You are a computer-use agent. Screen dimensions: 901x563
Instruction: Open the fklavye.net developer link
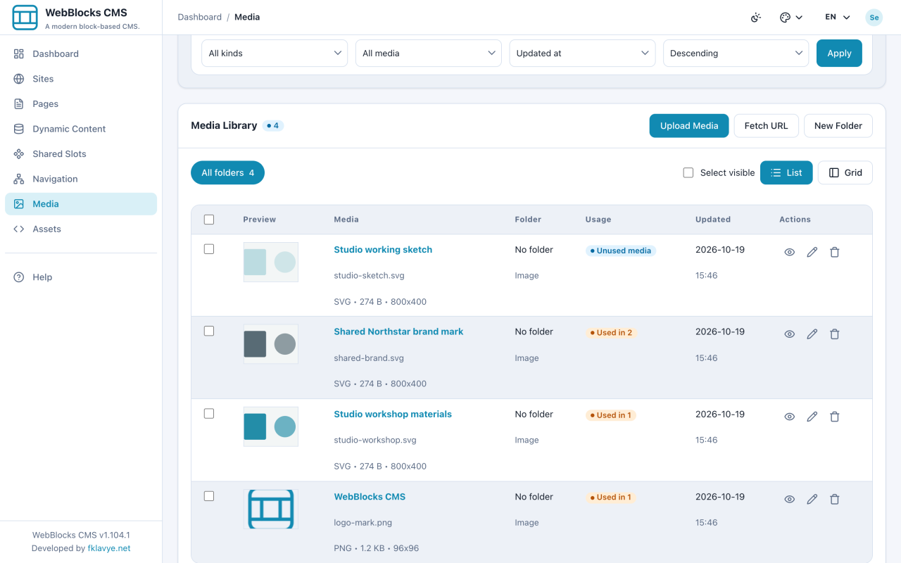point(109,548)
